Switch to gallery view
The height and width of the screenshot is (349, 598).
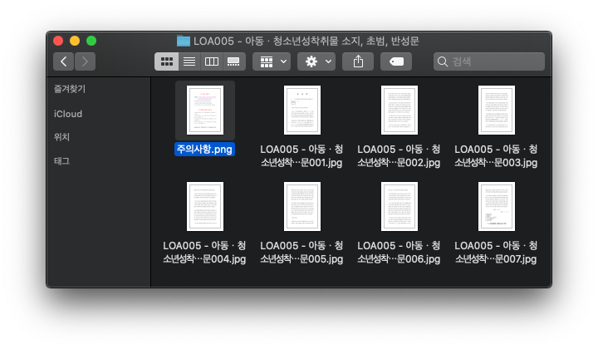(233, 61)
